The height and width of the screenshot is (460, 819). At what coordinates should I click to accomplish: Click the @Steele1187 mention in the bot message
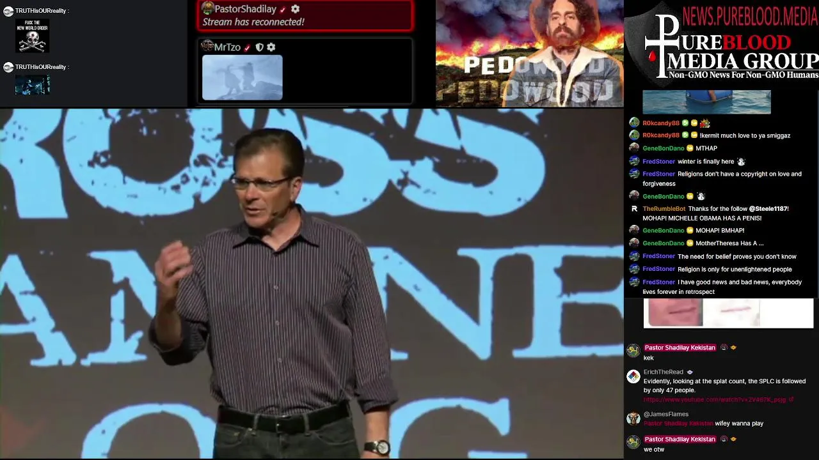[768, 208]
